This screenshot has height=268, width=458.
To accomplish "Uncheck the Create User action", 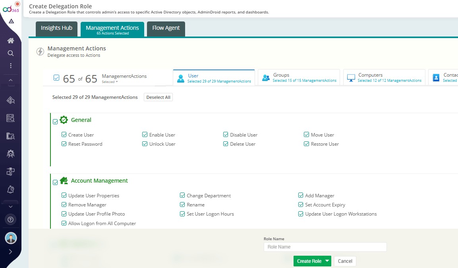I will coord(64,135).
